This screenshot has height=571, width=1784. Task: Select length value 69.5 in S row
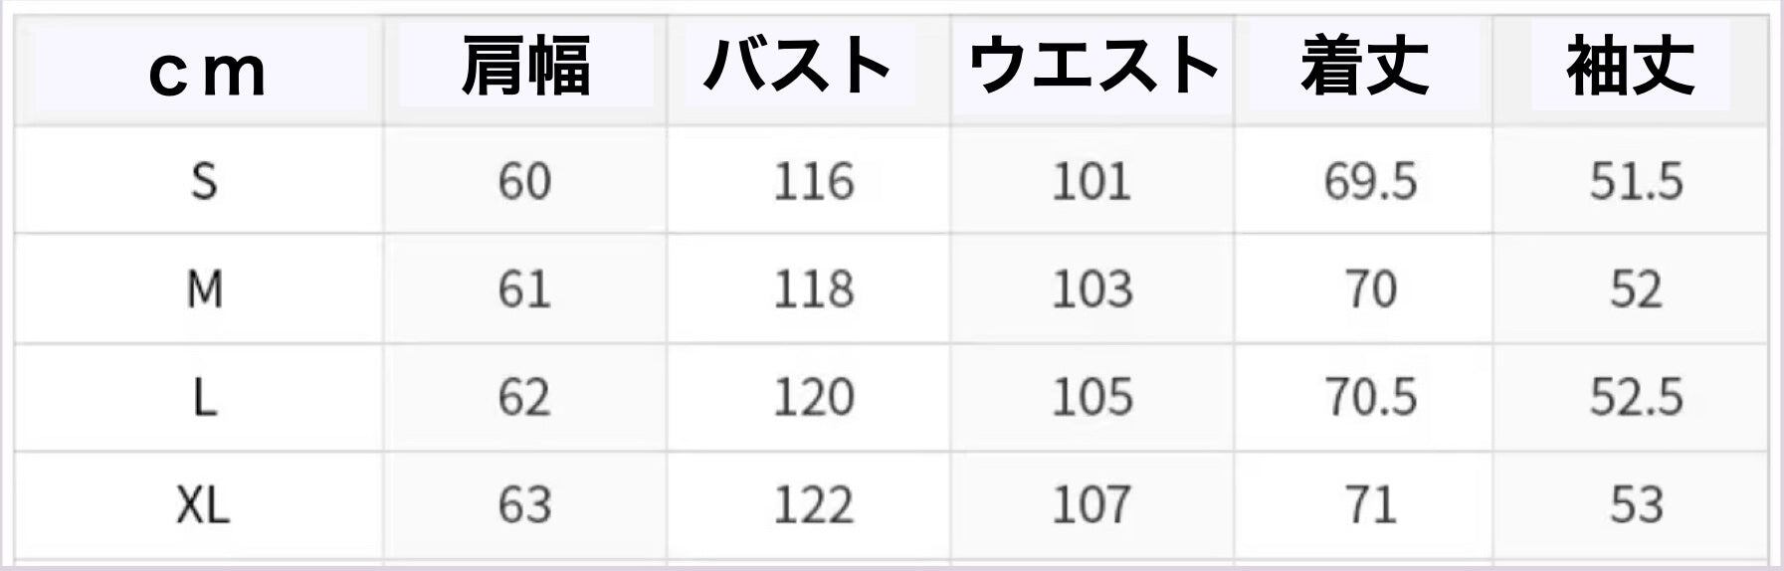(x=1370, y=181)
